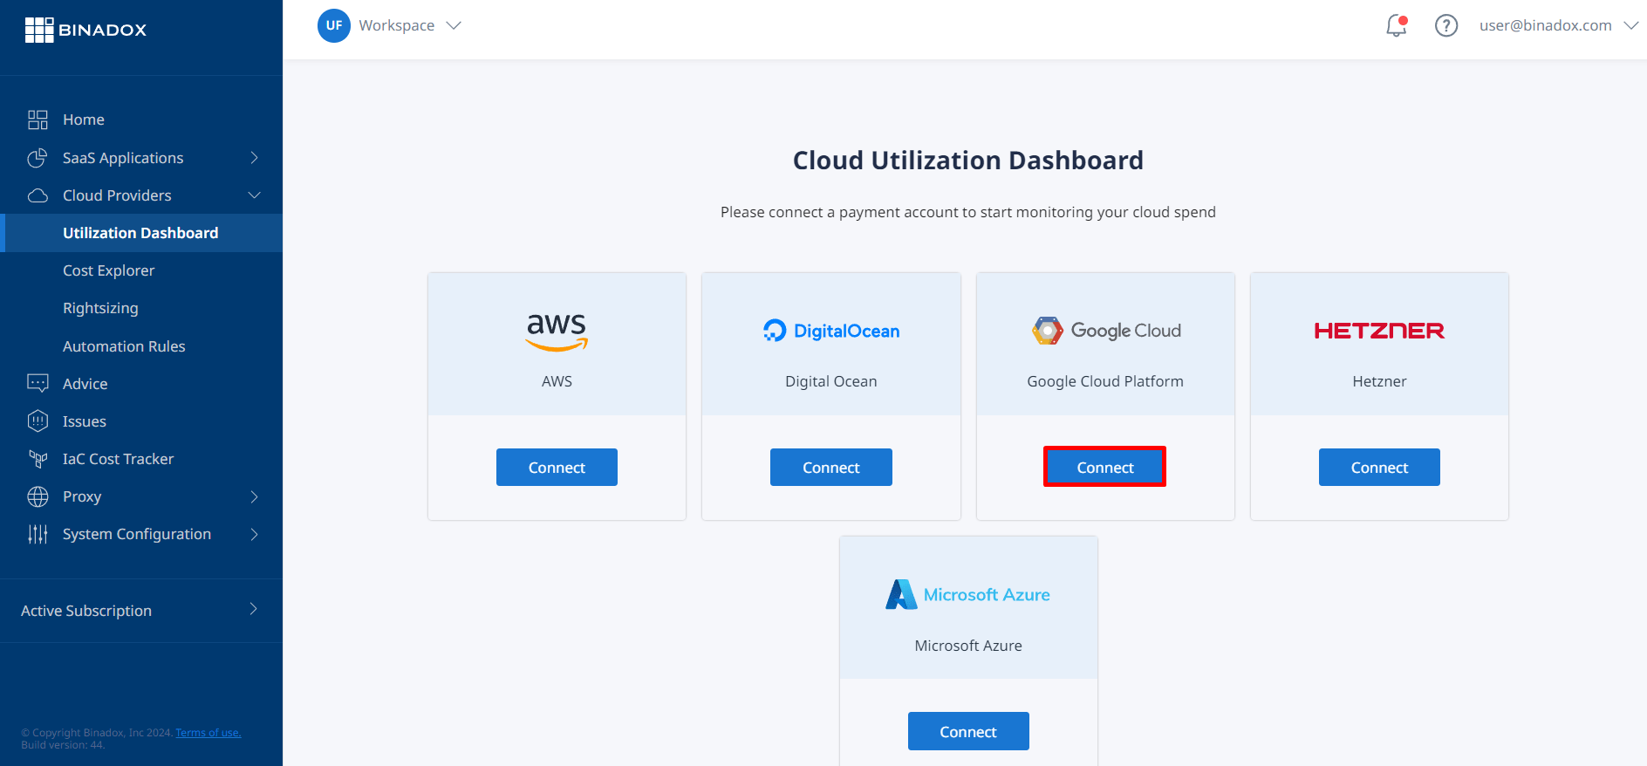Connect the Microsoft Azure account
The width and height of the screenshot is (1647, 766).
click(x=968, y=731)
